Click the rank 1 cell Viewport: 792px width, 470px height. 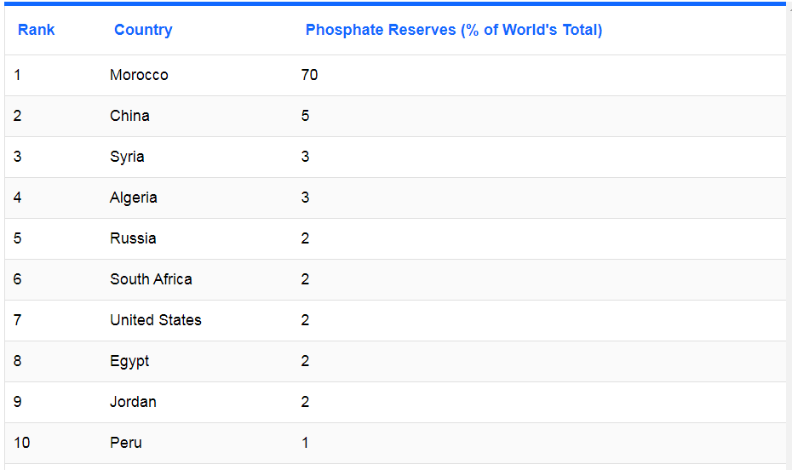point(17,75)
